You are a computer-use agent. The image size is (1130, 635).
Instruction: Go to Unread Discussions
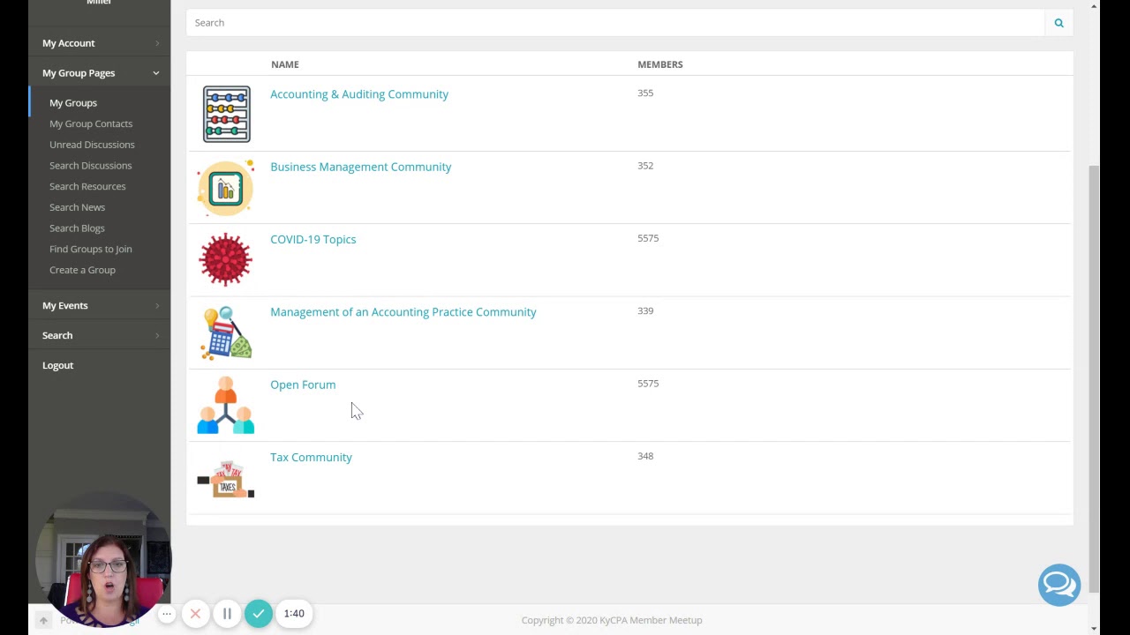(92, 145)
